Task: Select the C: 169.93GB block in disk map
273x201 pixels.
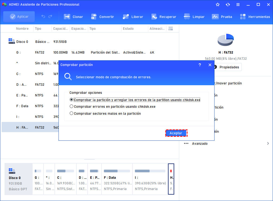Action: [x=66, y=179]
